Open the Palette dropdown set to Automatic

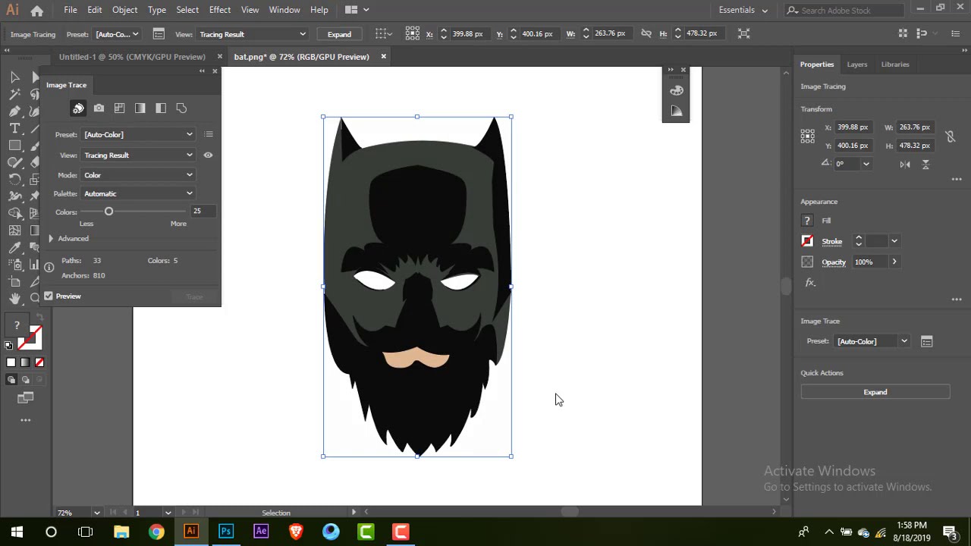coord(139,193)
